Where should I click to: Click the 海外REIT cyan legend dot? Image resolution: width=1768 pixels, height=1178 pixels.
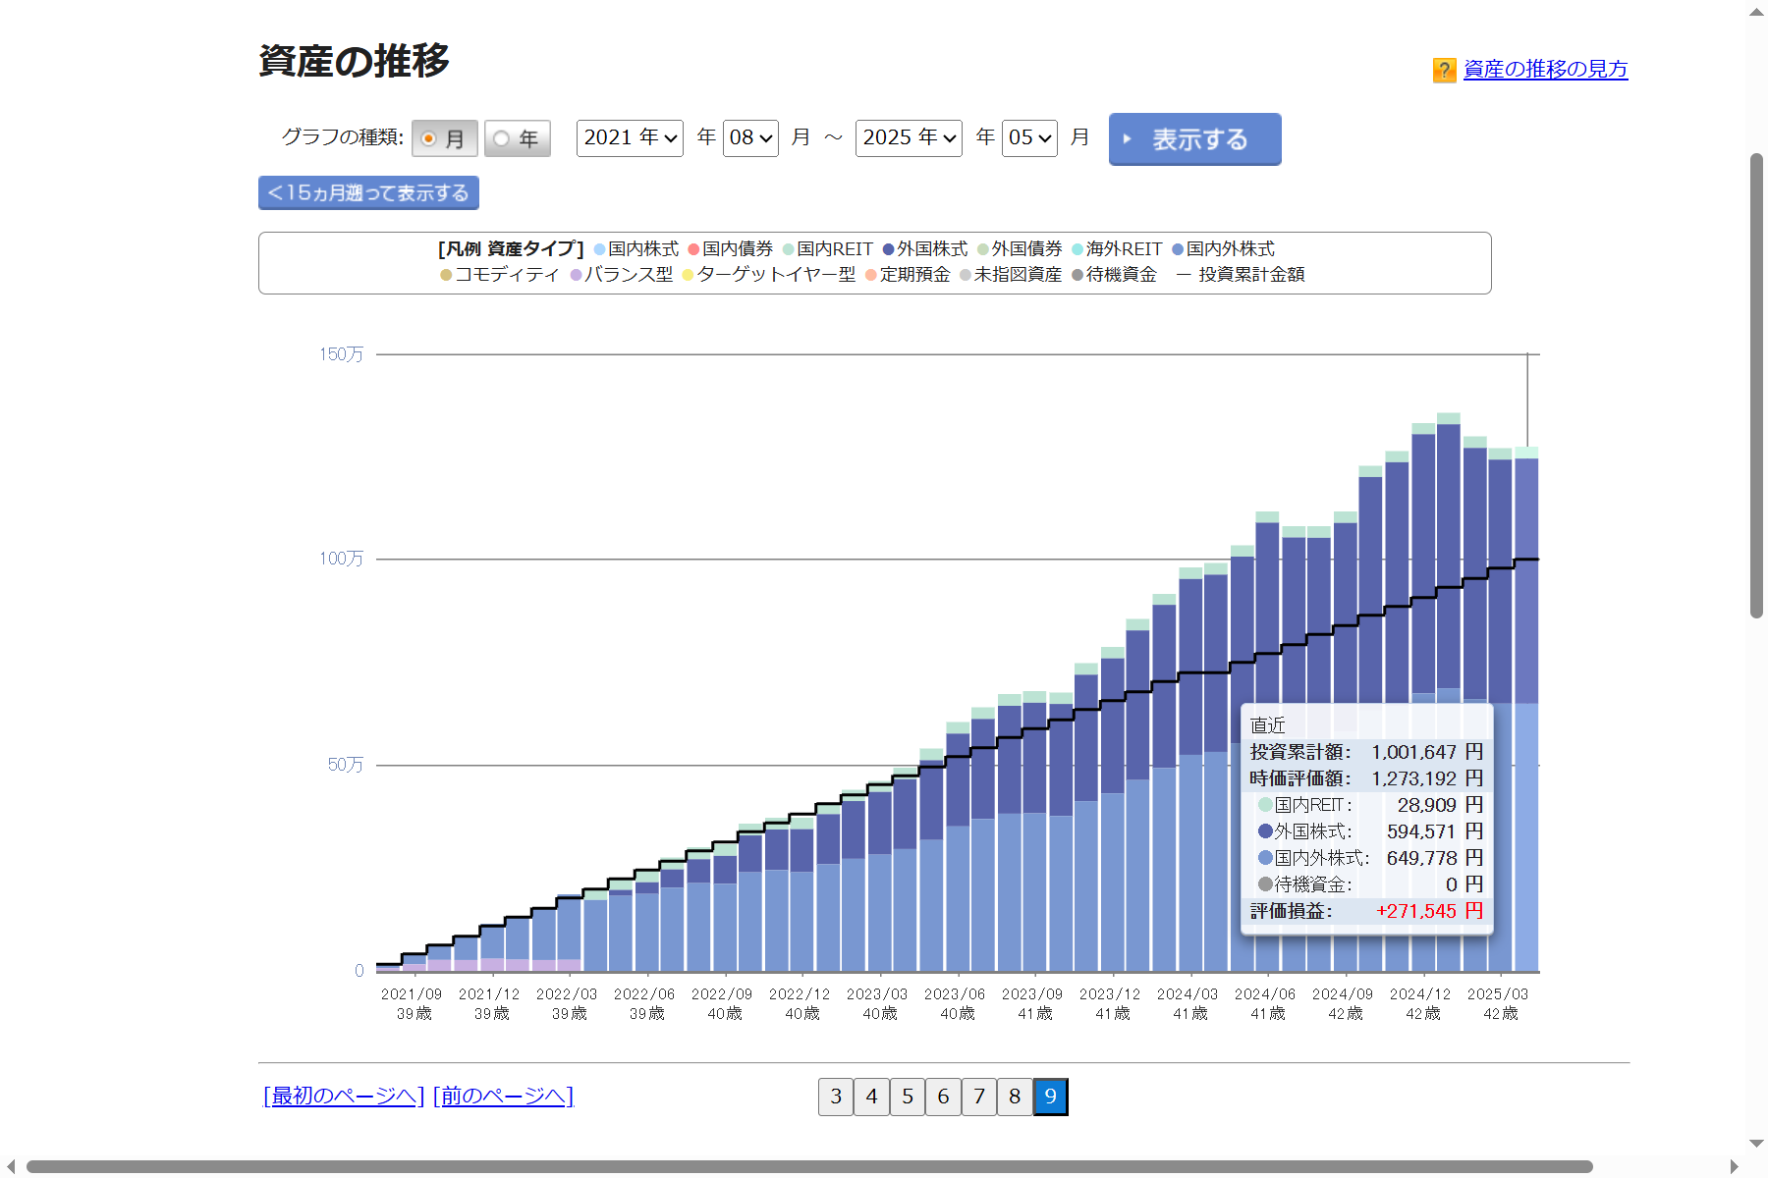tap(1077, 249)
